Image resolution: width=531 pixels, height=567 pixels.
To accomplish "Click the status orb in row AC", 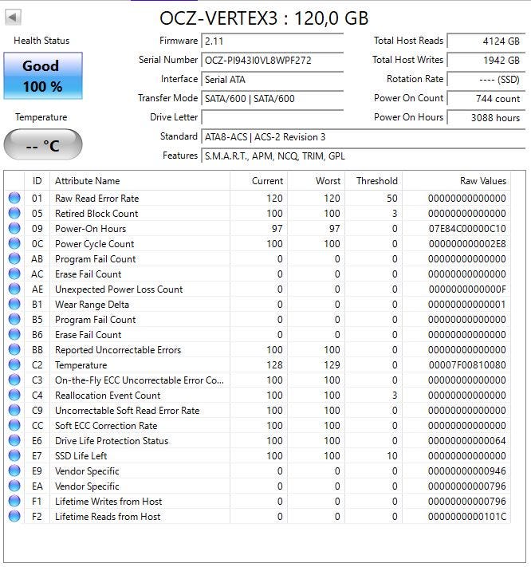I will point(14,274).
